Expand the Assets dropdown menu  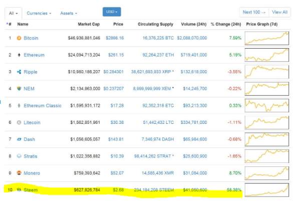(x=69, y=14)
